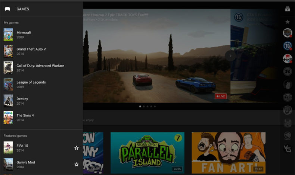The width and height of the screenshot is (295, 175).
Task: Select the Destiny game cover
Action: (8, 101)
